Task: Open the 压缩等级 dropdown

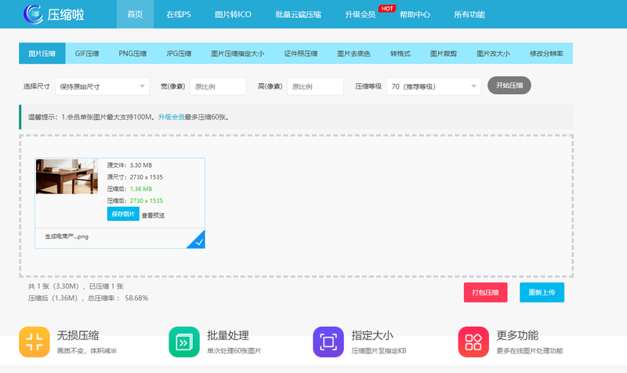Action: coord(434,86)
